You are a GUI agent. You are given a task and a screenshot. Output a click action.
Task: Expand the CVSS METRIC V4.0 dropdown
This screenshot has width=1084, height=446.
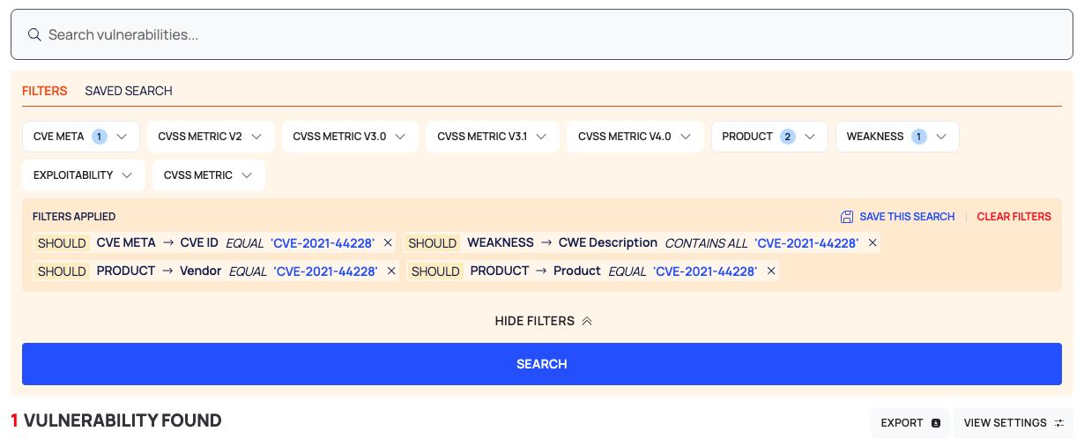[635, 137]
